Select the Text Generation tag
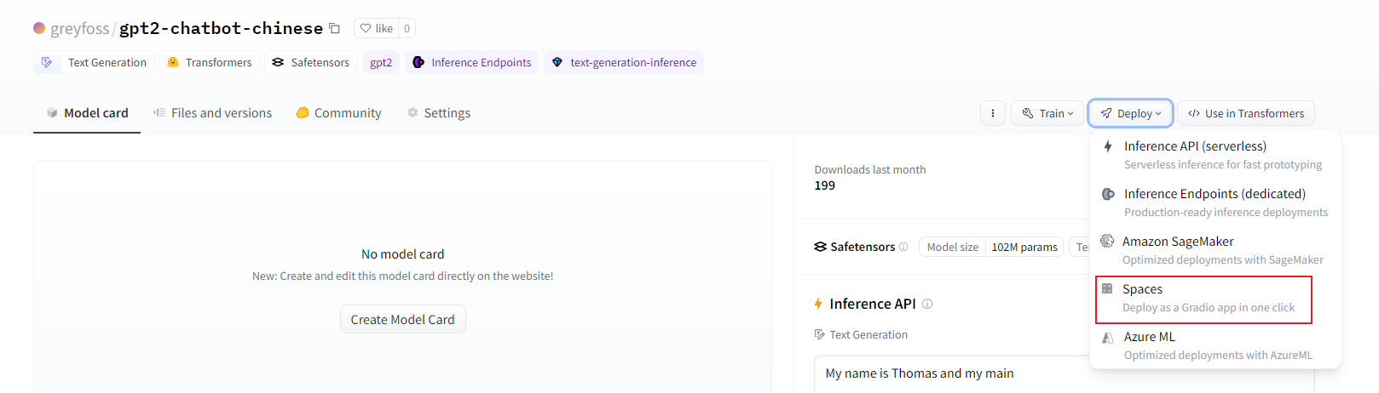Image resolution: width=1379 pixels, height=393 pixels. point(95,62)
